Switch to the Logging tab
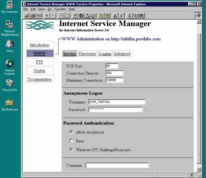206x178 pixels. [x=105, y=54]
